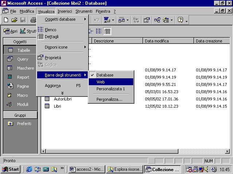Click the Windows Start button
The height and width of the screenshot is (174, 233).
(11, 169)
